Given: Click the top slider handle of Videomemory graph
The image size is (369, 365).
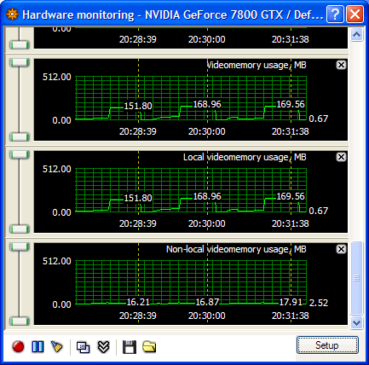Looking at the screenshot, I should [20, 62].
